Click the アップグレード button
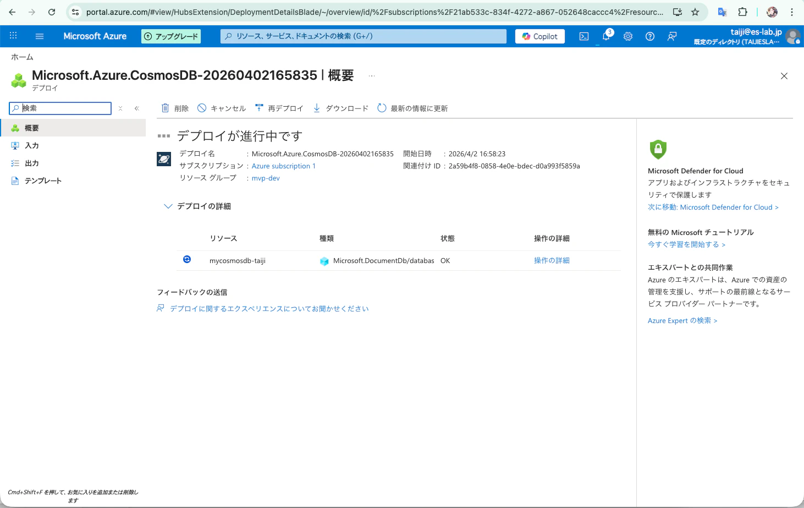The image size is (804, 508). (171, 36)
